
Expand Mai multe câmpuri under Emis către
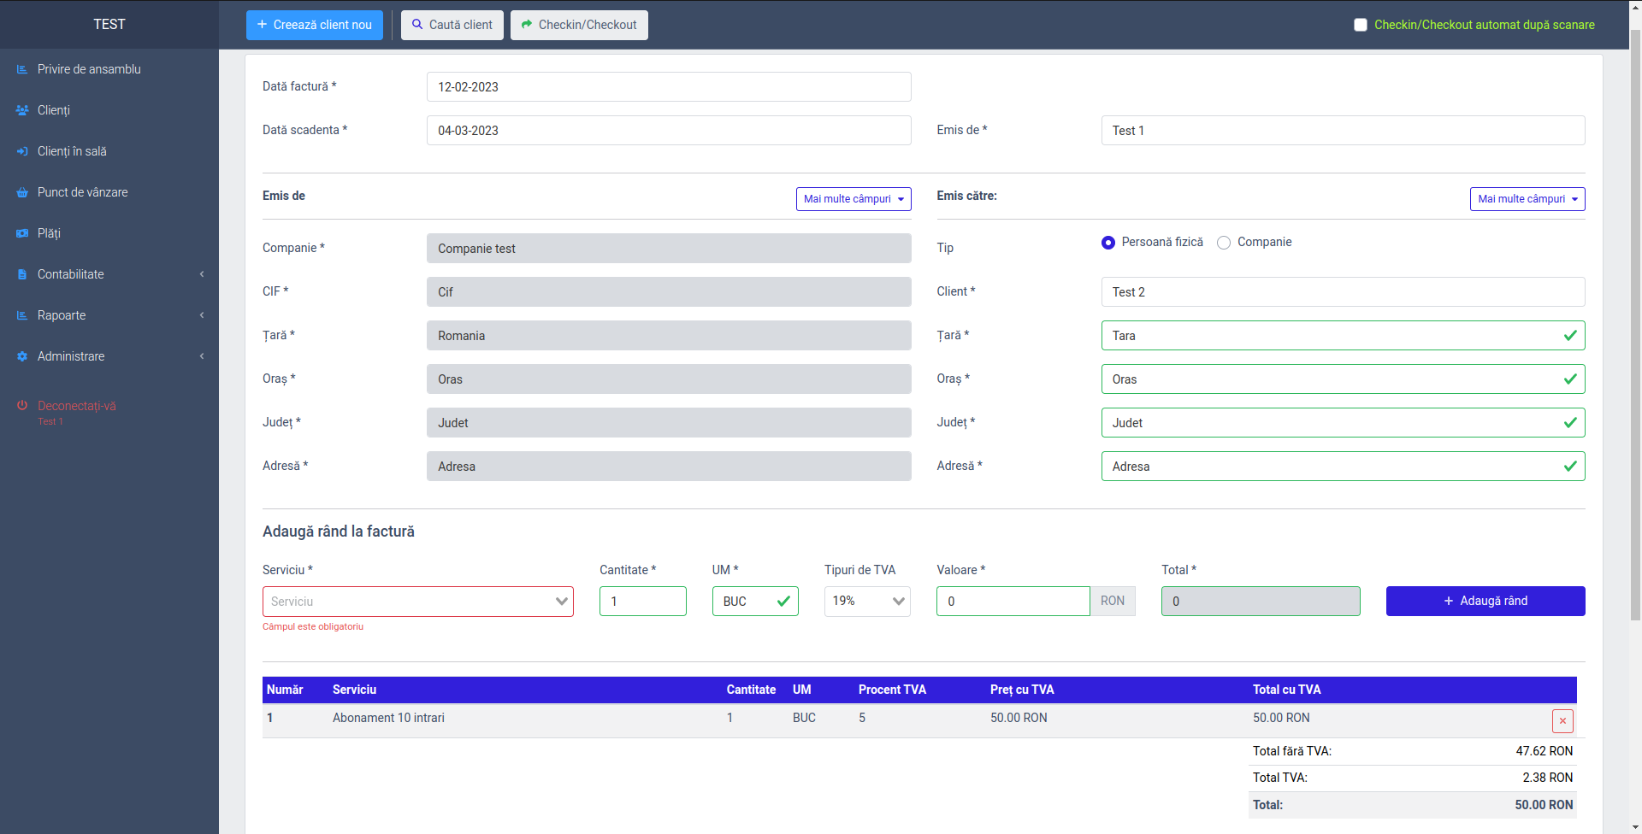pyautogui.click(x=1527, y=199)
